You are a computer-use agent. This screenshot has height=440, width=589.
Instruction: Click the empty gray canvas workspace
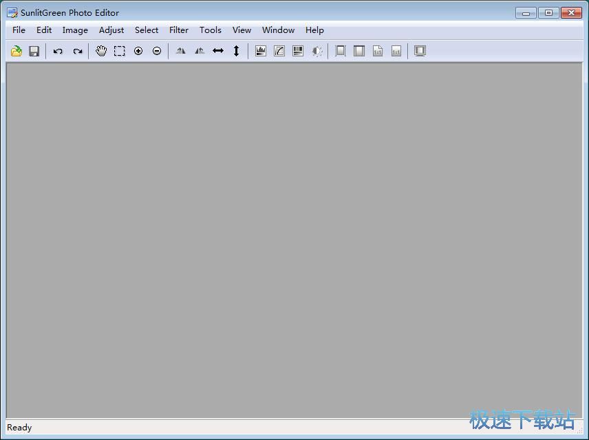[x=294, y=241]
